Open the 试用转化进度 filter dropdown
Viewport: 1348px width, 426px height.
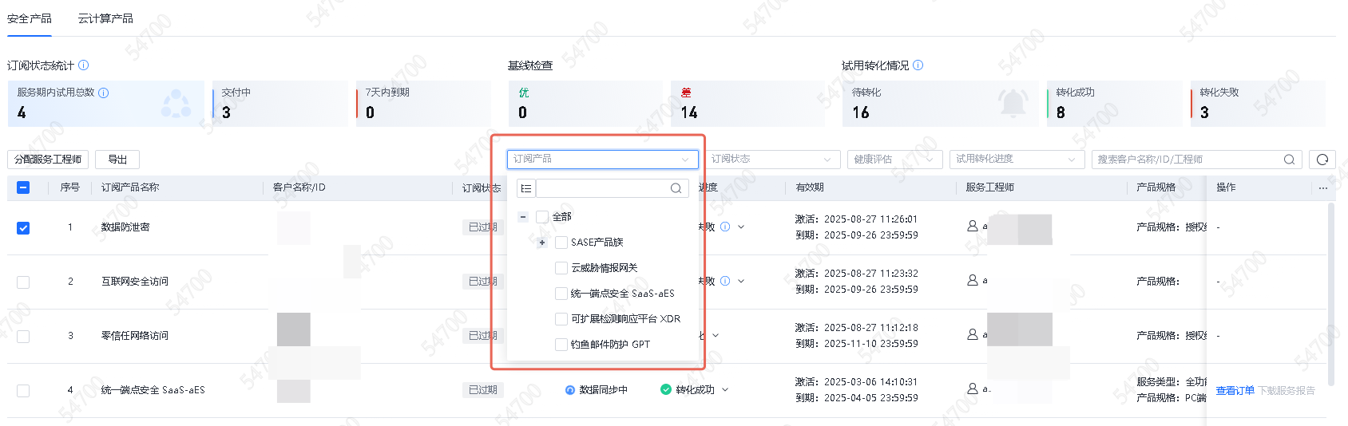pos(1016,160)
